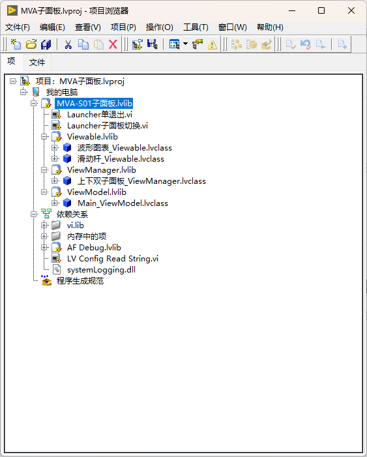Screen dimensions: 367x457
Task: Collapse the MVA-S01子面板.lvlib node
Action: (x=34, y=103)
